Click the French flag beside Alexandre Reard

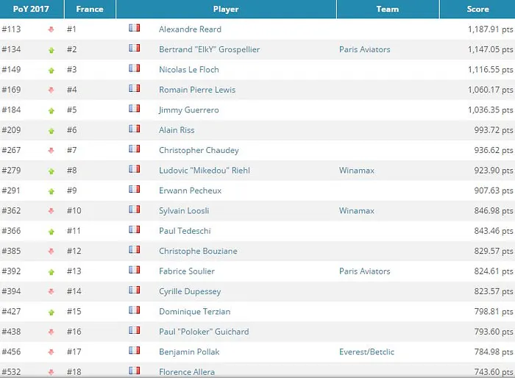click(x=134, y=28)
